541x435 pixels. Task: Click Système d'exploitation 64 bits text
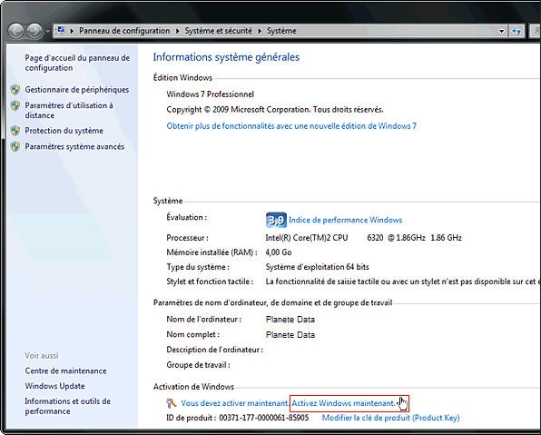click(x=317, y=267)
